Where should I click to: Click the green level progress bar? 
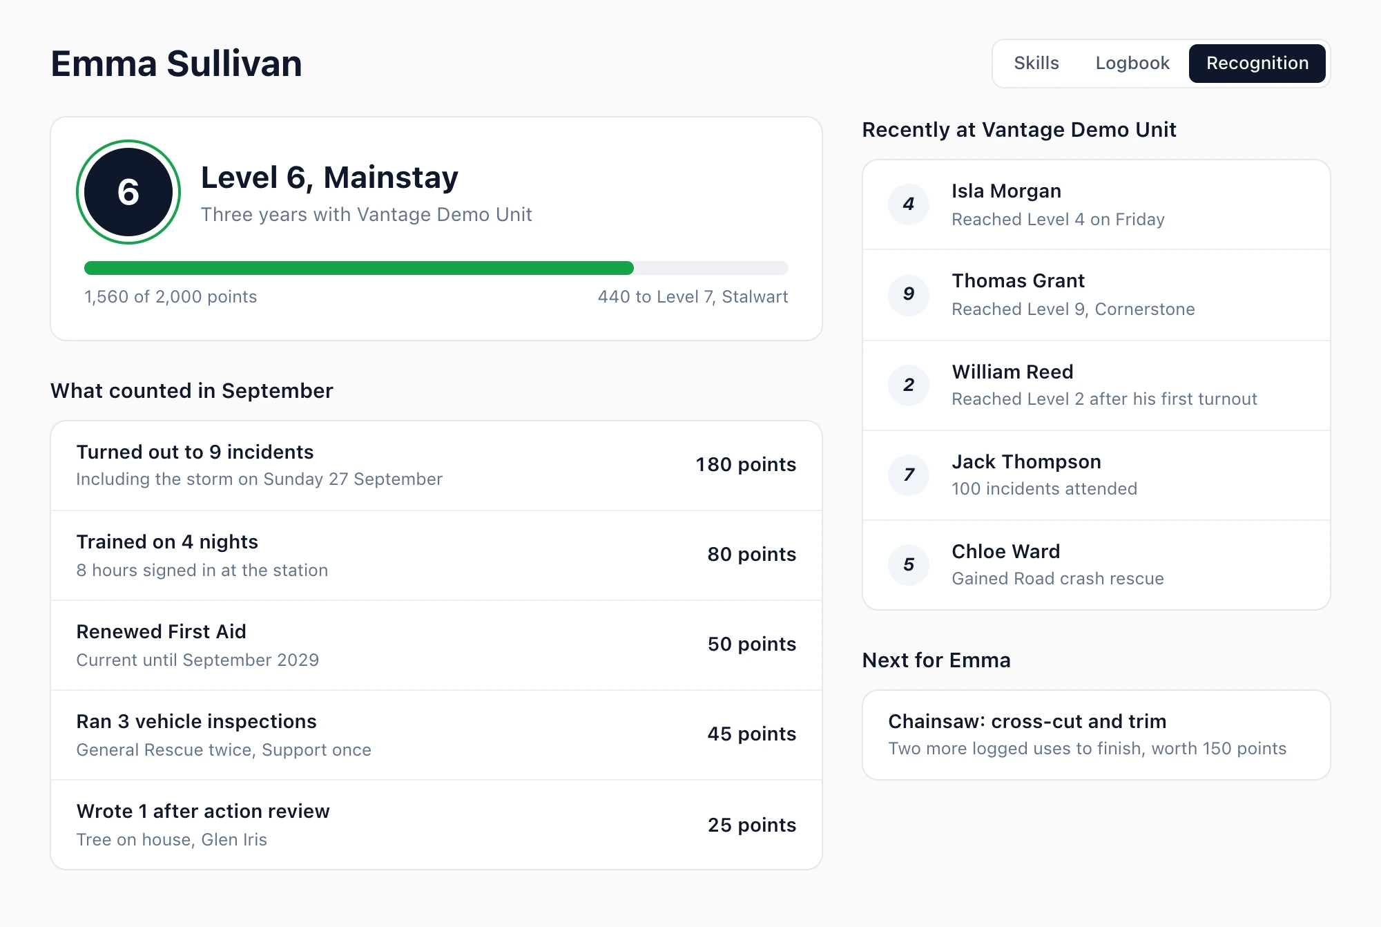[x=436, y=268]
